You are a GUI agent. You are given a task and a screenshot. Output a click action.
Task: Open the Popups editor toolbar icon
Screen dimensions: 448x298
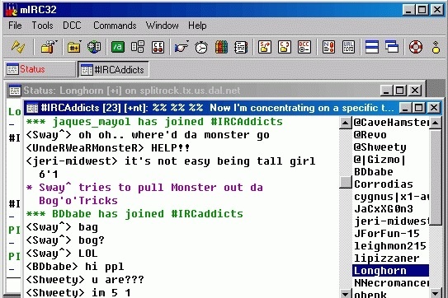pyautogui.click(x=138, y=47)
